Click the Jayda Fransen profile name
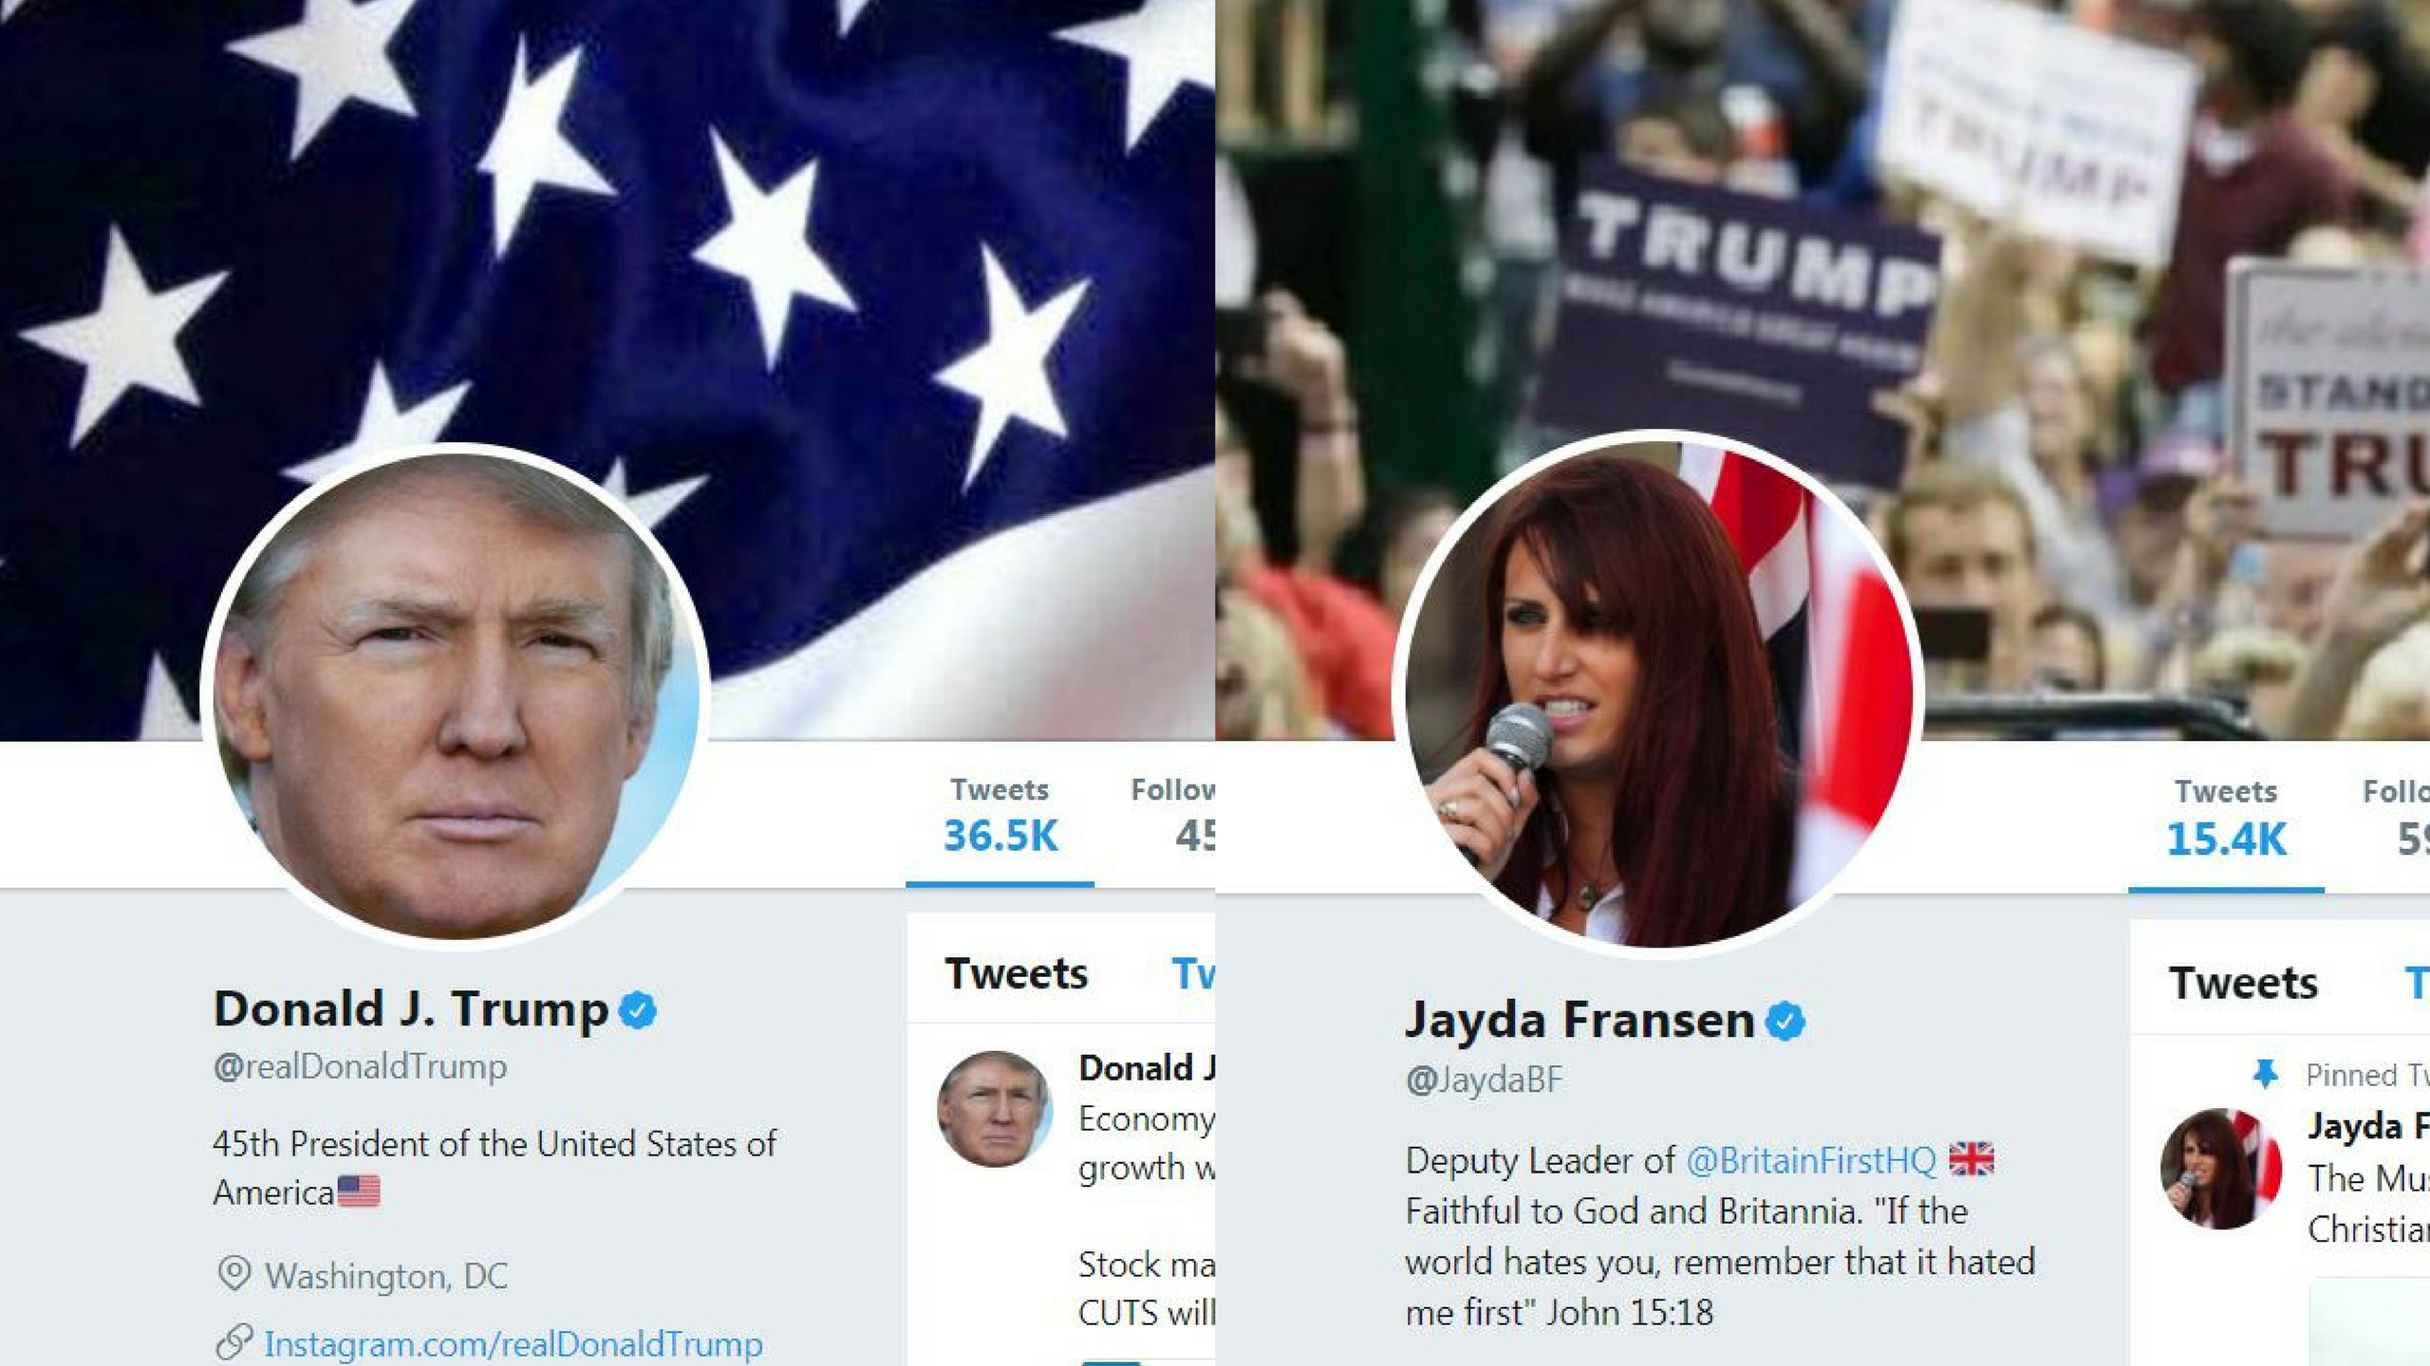 [1579, 1021]
